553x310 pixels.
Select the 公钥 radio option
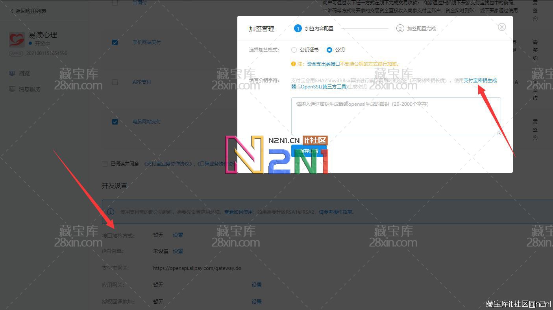(x=329, y=50)
